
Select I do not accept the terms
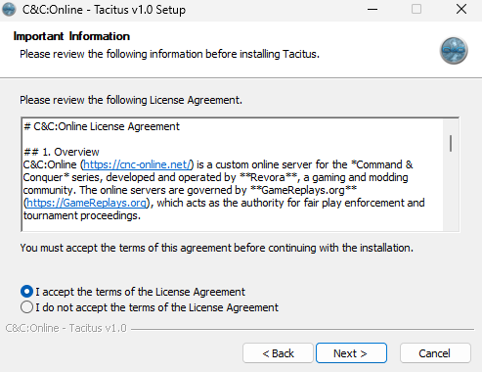pyautogui.click(x=26, y=307)
